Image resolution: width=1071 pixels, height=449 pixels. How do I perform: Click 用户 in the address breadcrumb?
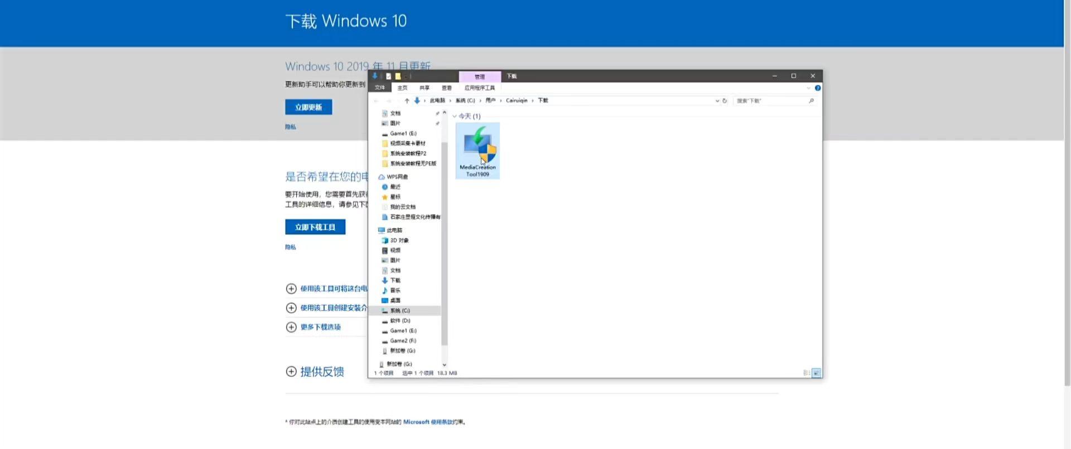click(x=490, y=101)
